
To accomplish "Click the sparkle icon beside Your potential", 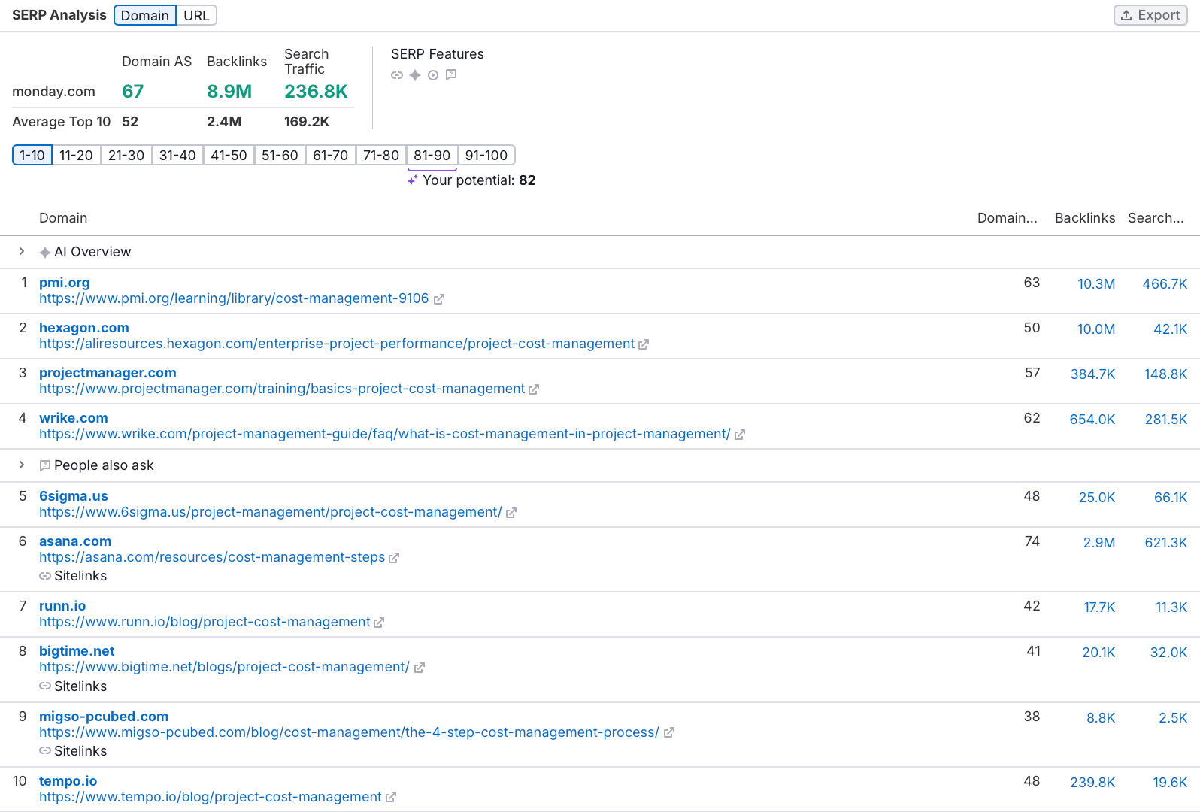I will pos(413,180).
